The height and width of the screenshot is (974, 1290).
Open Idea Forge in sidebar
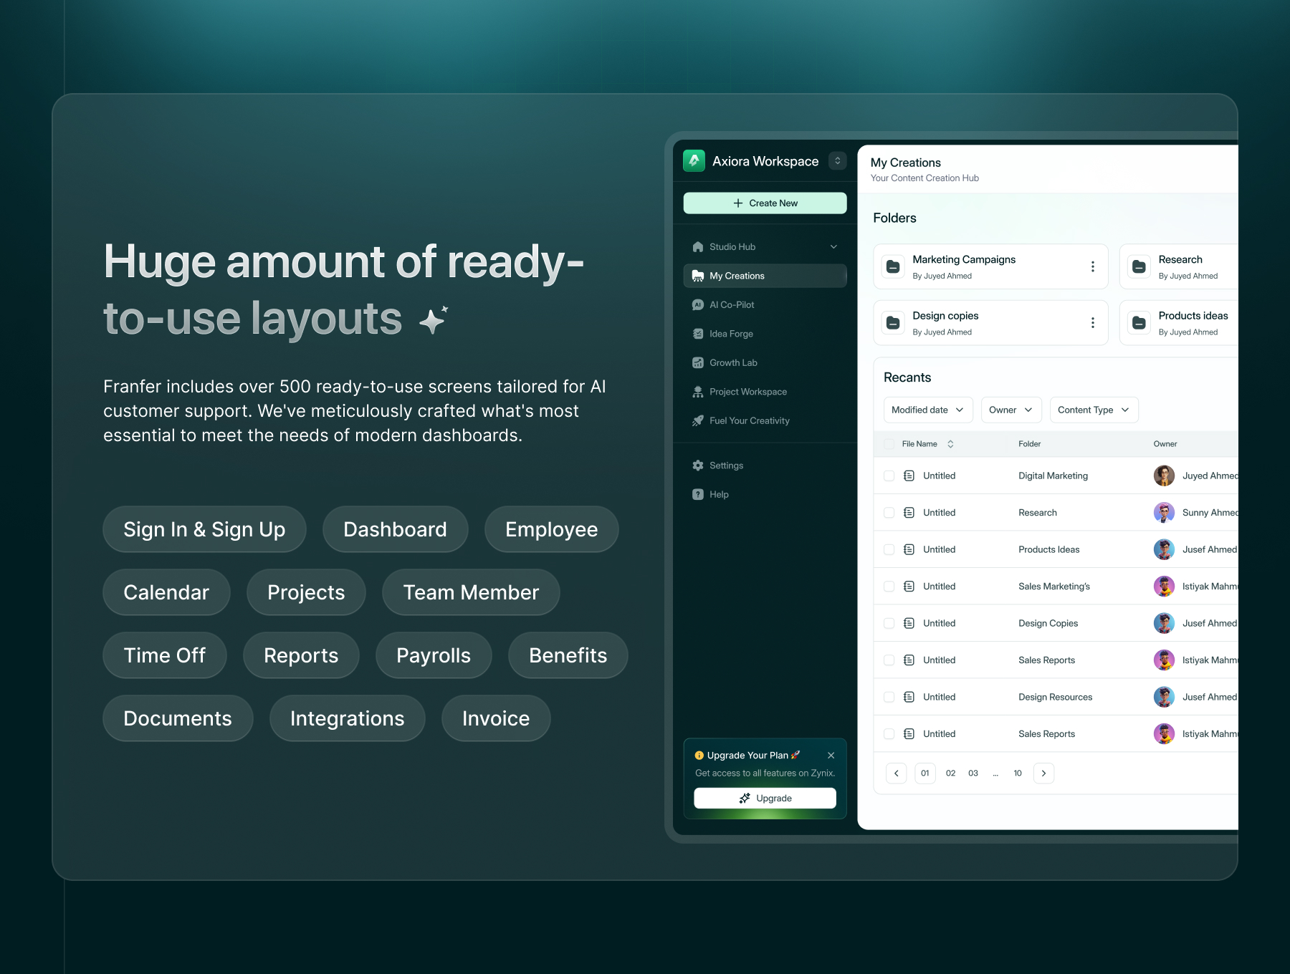point(765,334)
